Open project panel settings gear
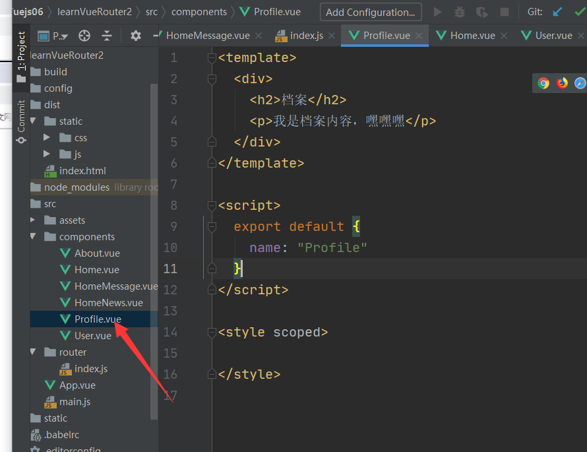Viewport: 587px width, 452px height. click(135, 36)
